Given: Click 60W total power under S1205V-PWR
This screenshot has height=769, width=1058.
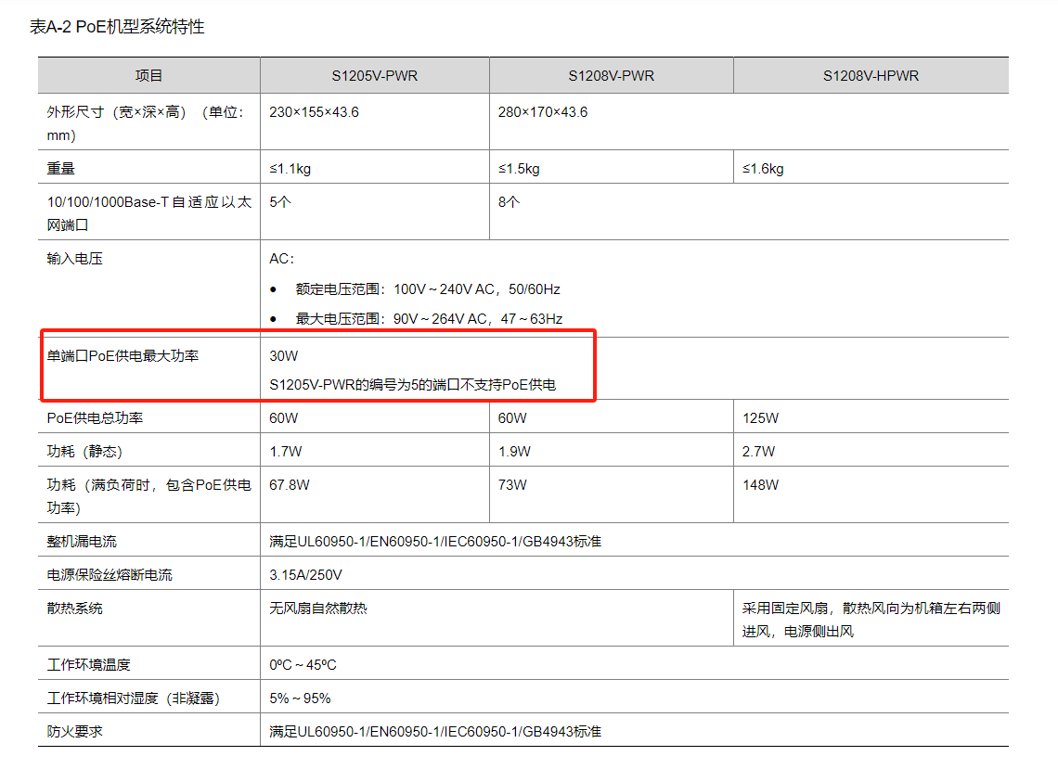Looking at the screenshot, I should (x=283, y=418).
